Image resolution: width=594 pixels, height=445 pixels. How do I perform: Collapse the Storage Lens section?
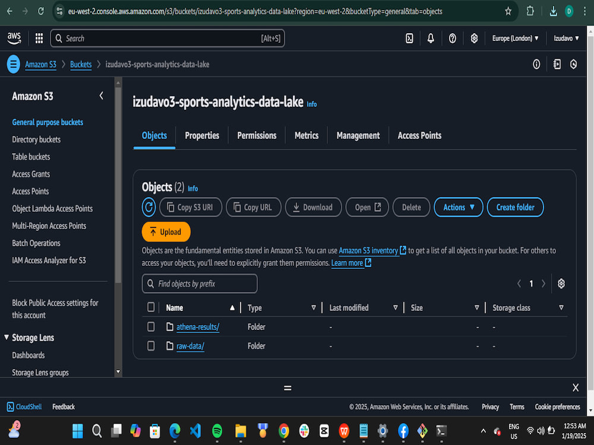[x=7, y=337]
